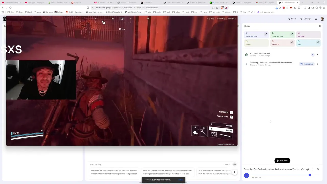The image size is (327, 184).
Task: Open the Google account avatar menu
Action: click(322, 19)
